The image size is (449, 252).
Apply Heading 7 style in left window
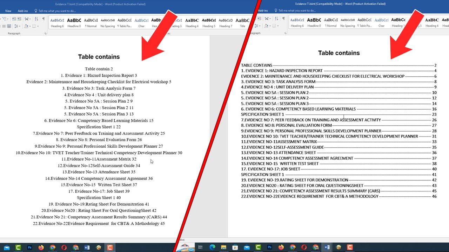tap(226, 23)
